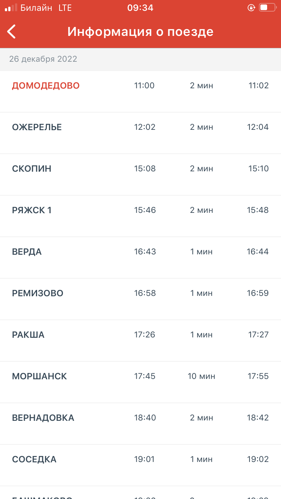Select the РАКША station row
Screen dimensions: 281x499
[140, 341]
